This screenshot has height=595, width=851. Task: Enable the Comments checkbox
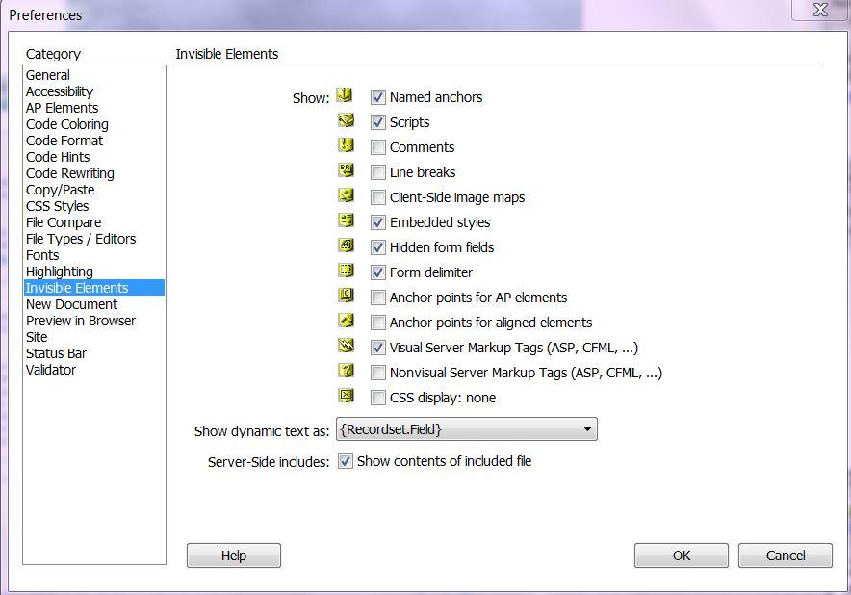click(377, 147)
